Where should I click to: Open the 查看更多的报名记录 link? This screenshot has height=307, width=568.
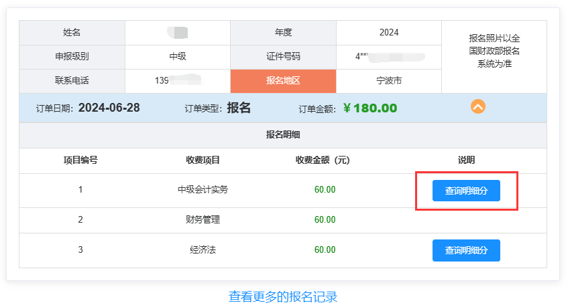[283, 296]
